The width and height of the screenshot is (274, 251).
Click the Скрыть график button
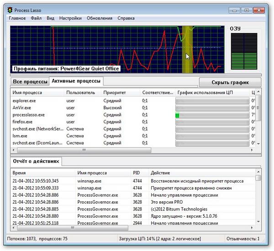coord(230,82)
